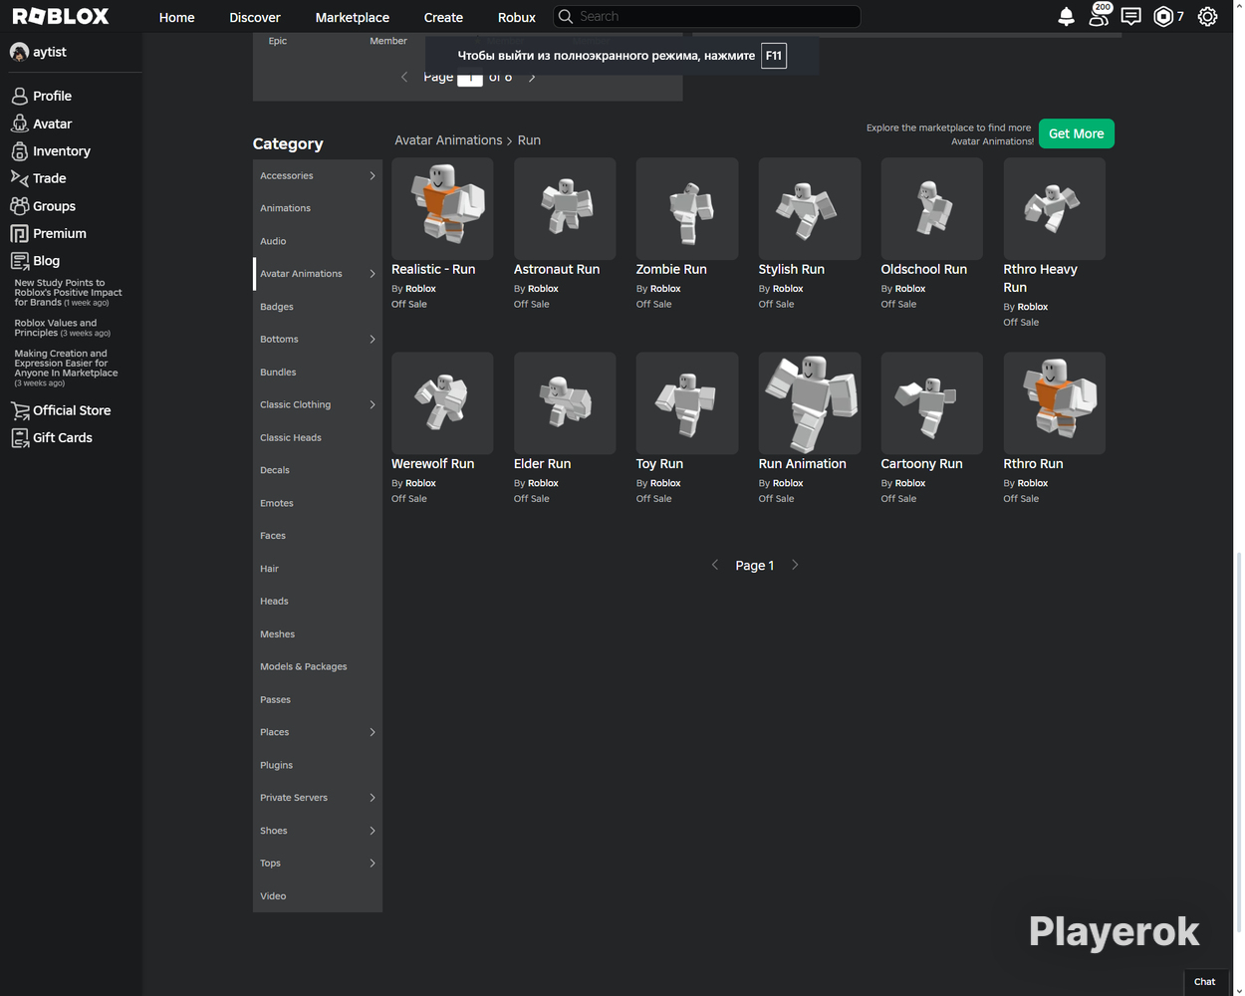Open Realistic - Run item title
The width and height of the screenshot is (1245, 996).
click(433, 269)
